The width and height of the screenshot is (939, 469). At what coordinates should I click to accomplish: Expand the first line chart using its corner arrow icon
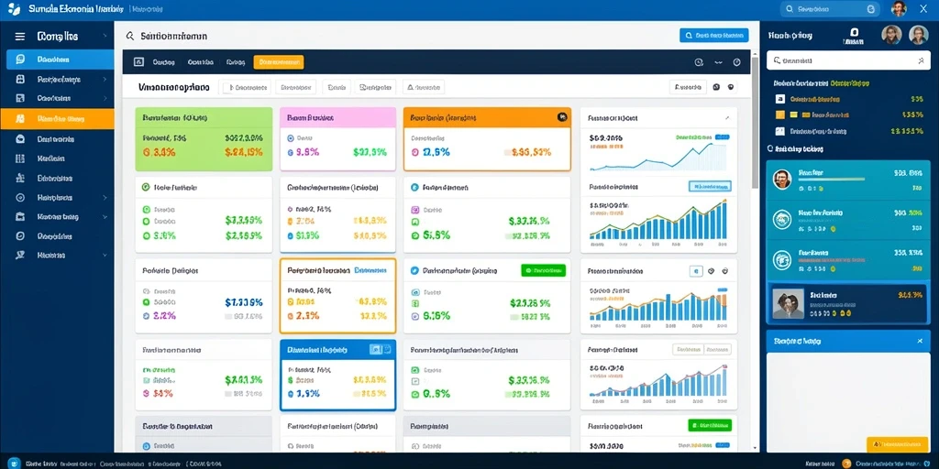(727, 118)
